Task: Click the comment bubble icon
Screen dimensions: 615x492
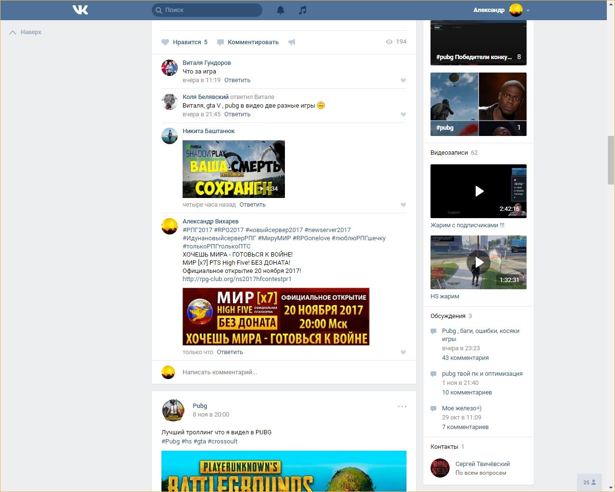Action: coord(221,42)
